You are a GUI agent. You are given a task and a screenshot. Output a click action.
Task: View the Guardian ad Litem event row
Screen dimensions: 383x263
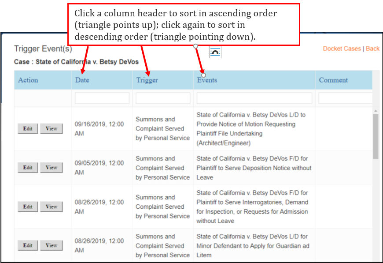[x=52, y=245]
